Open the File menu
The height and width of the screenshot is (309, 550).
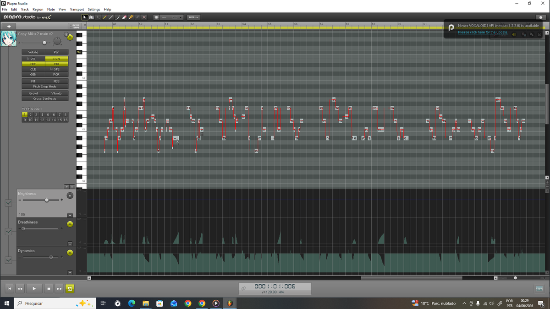pyautogui.click(x=4, y=9)
